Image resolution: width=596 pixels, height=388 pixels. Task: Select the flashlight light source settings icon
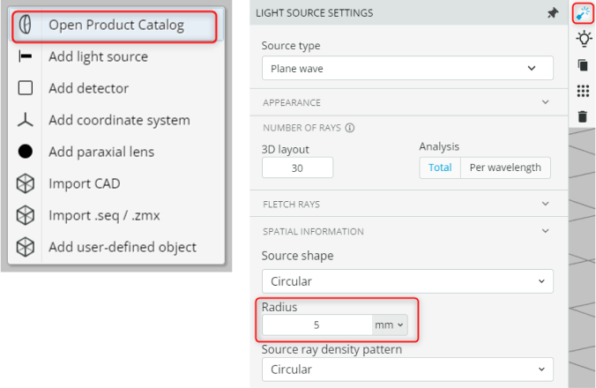point(583,14)
